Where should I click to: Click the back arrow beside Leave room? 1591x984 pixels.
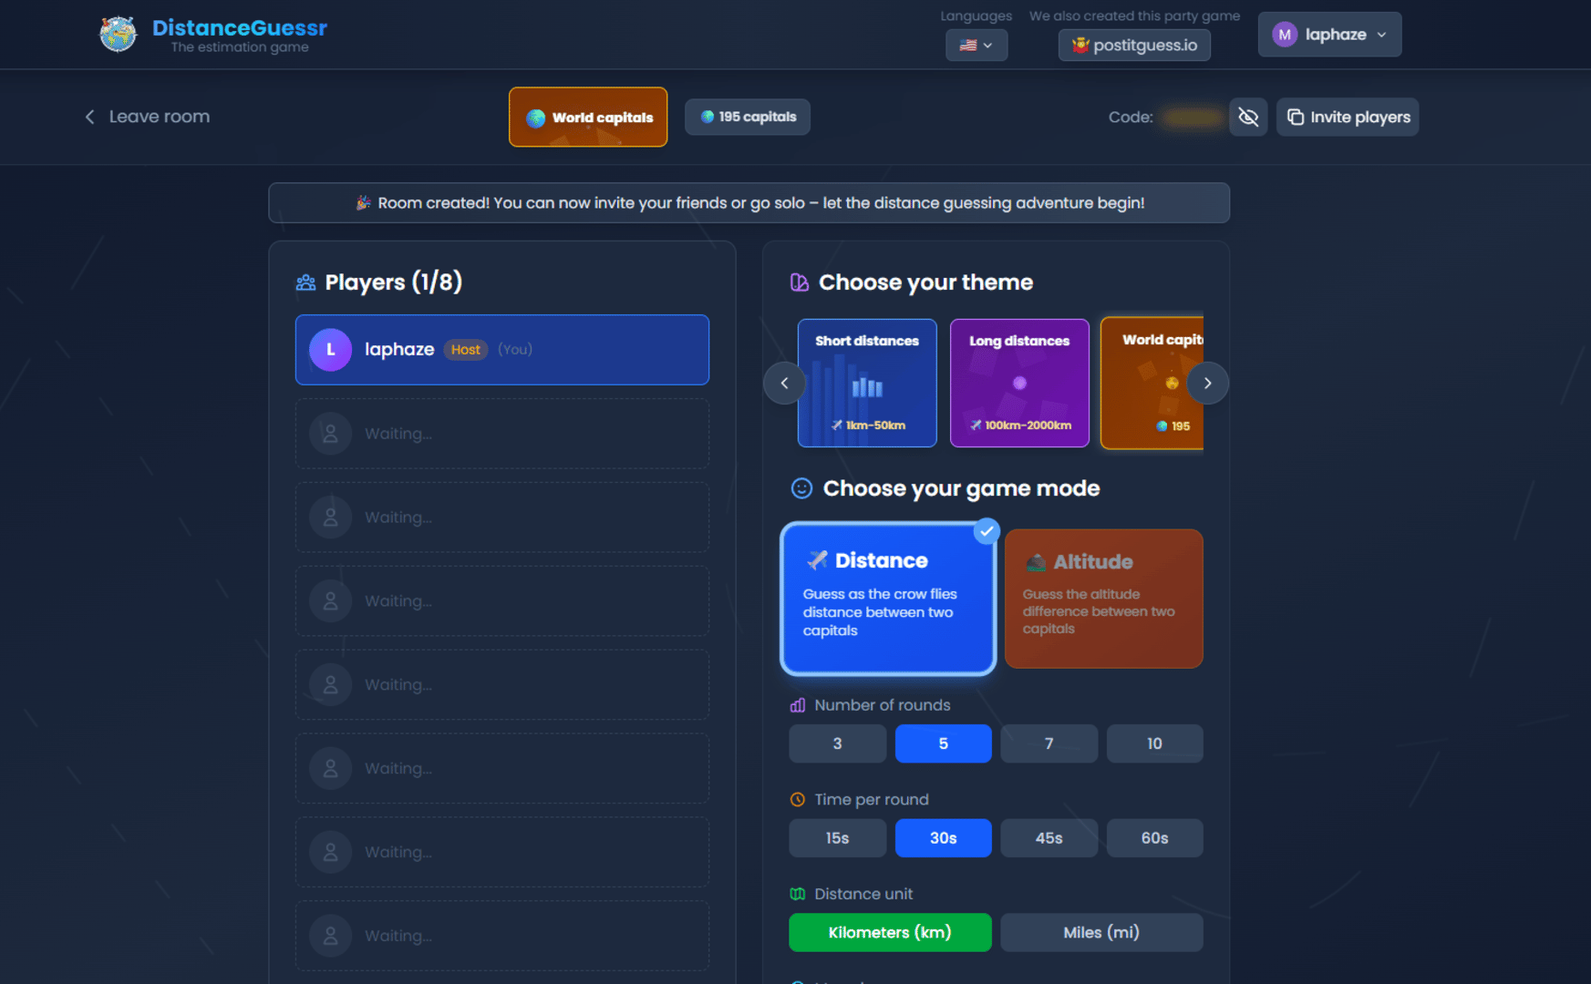click(89, 117)
